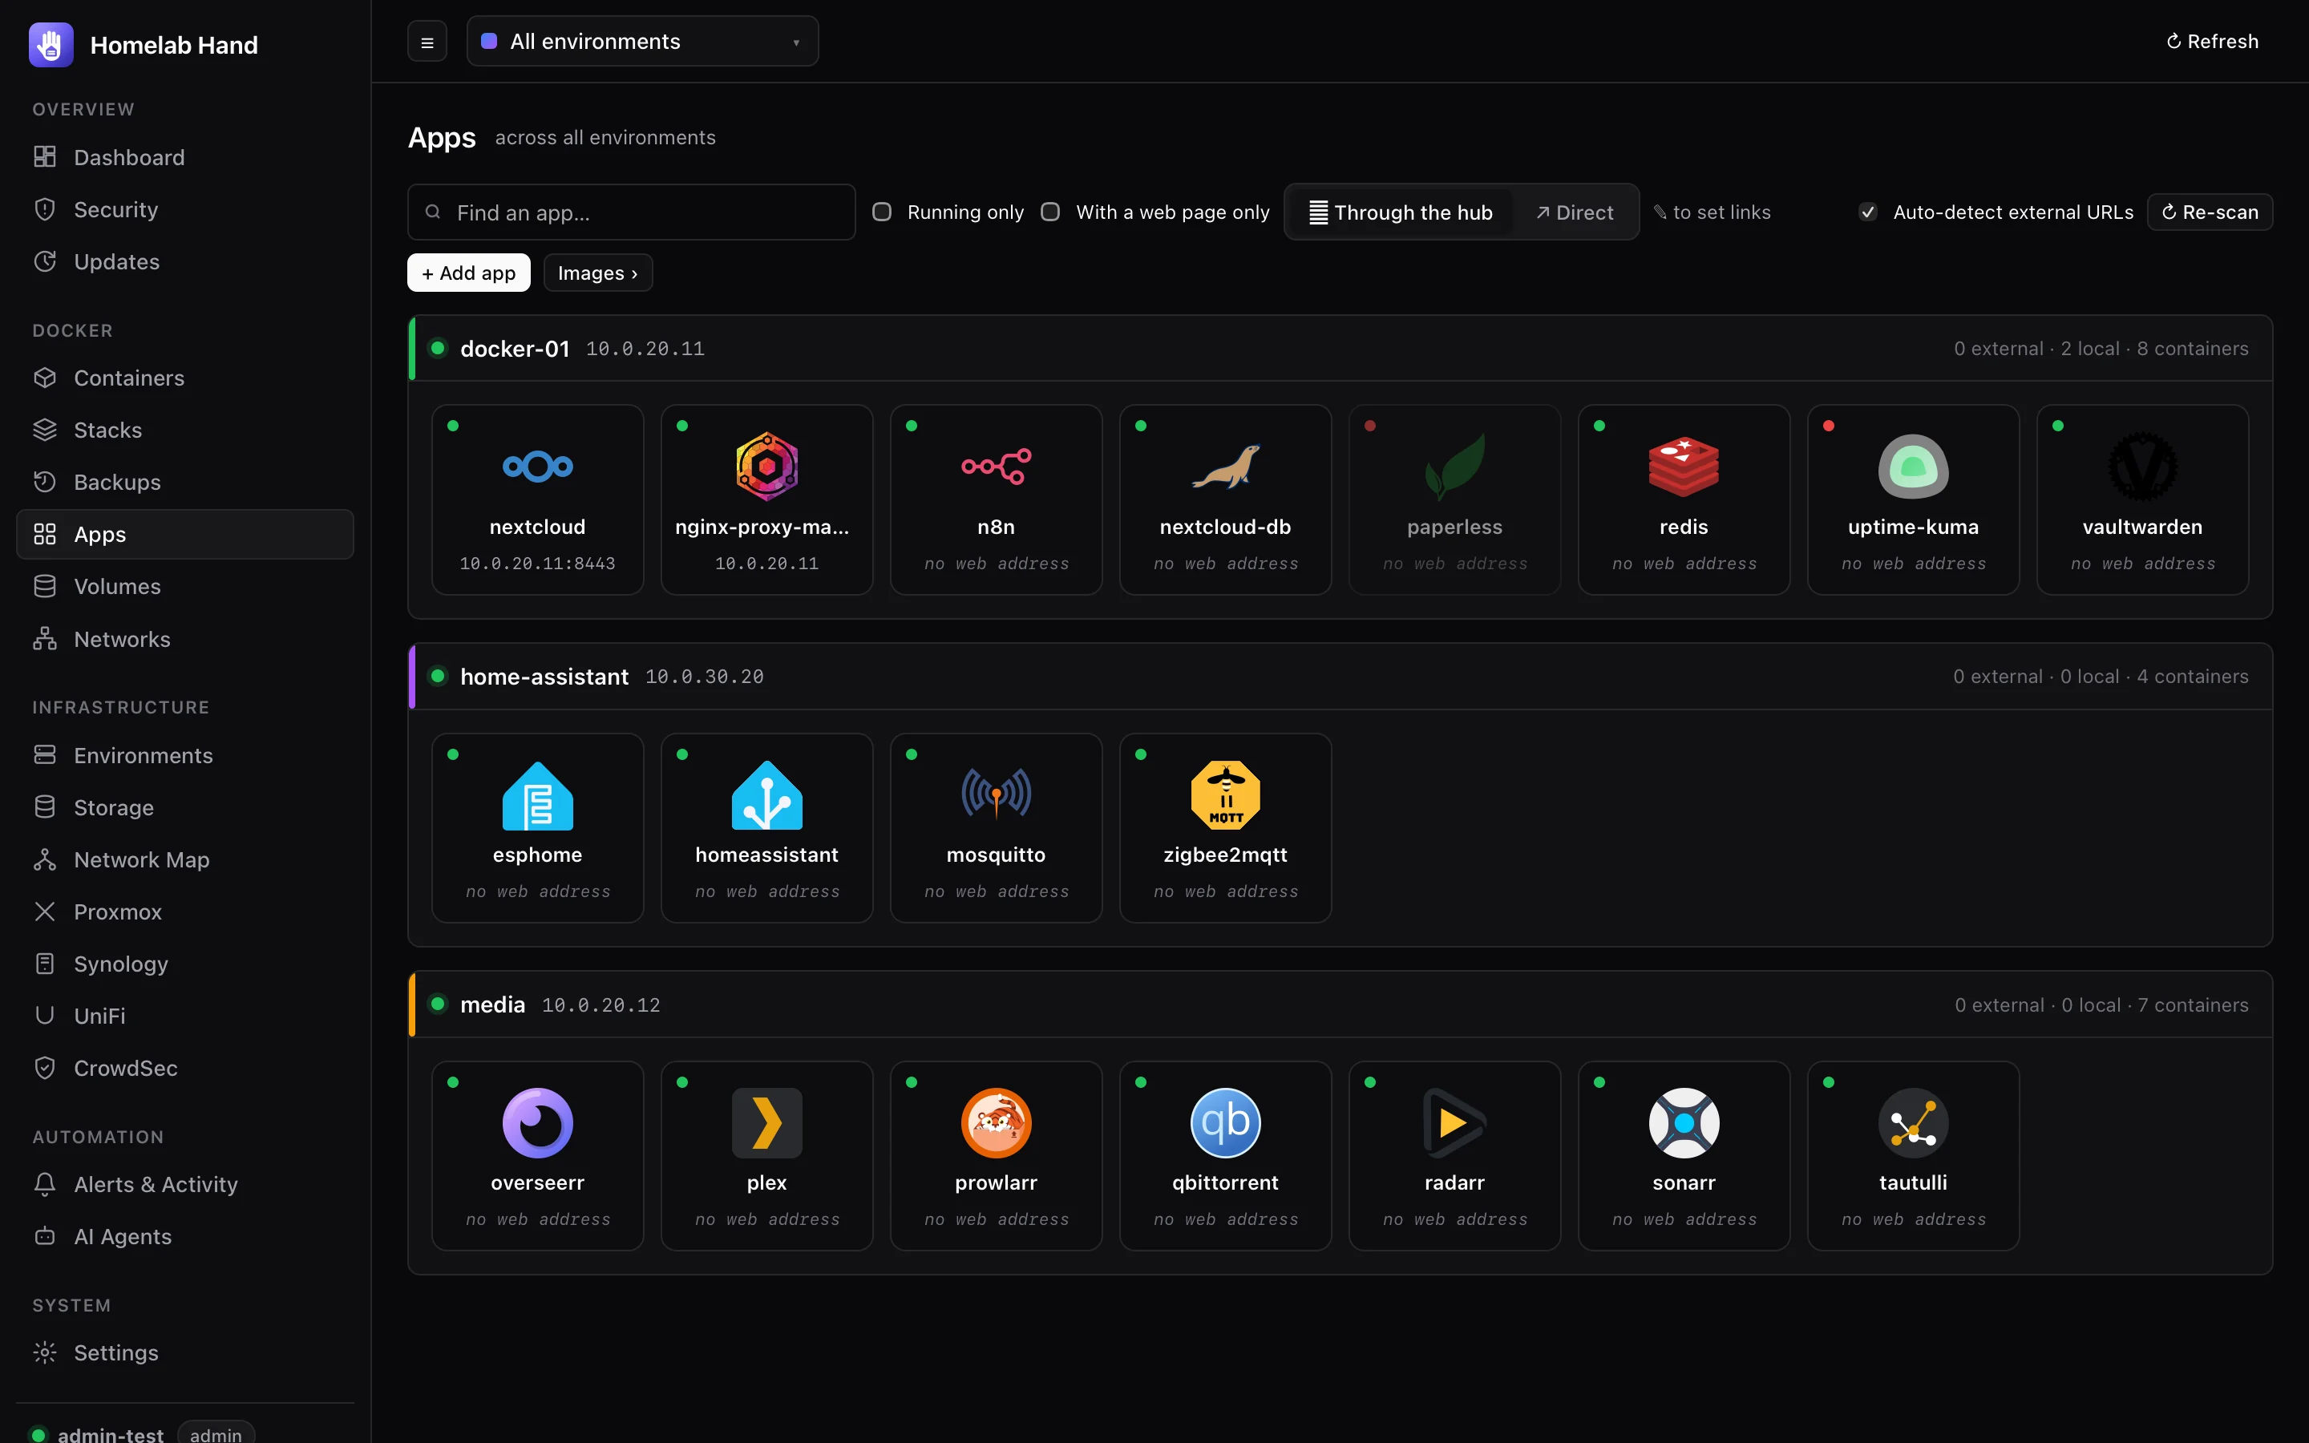Refresh the page with Refresh button
Viewport: 2309px width, 1443px height.
click(x=2213, y=41)
